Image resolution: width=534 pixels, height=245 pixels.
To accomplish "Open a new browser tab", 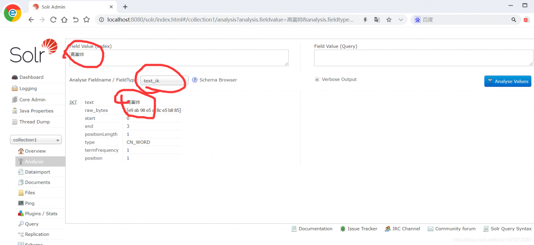I will point(125,7).
